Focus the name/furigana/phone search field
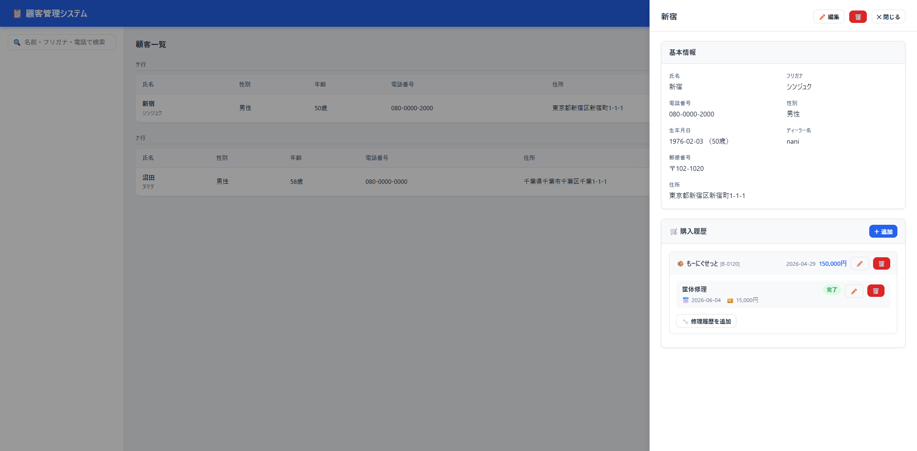The width and height of the screenshot is (917, 451). [62, 42]
